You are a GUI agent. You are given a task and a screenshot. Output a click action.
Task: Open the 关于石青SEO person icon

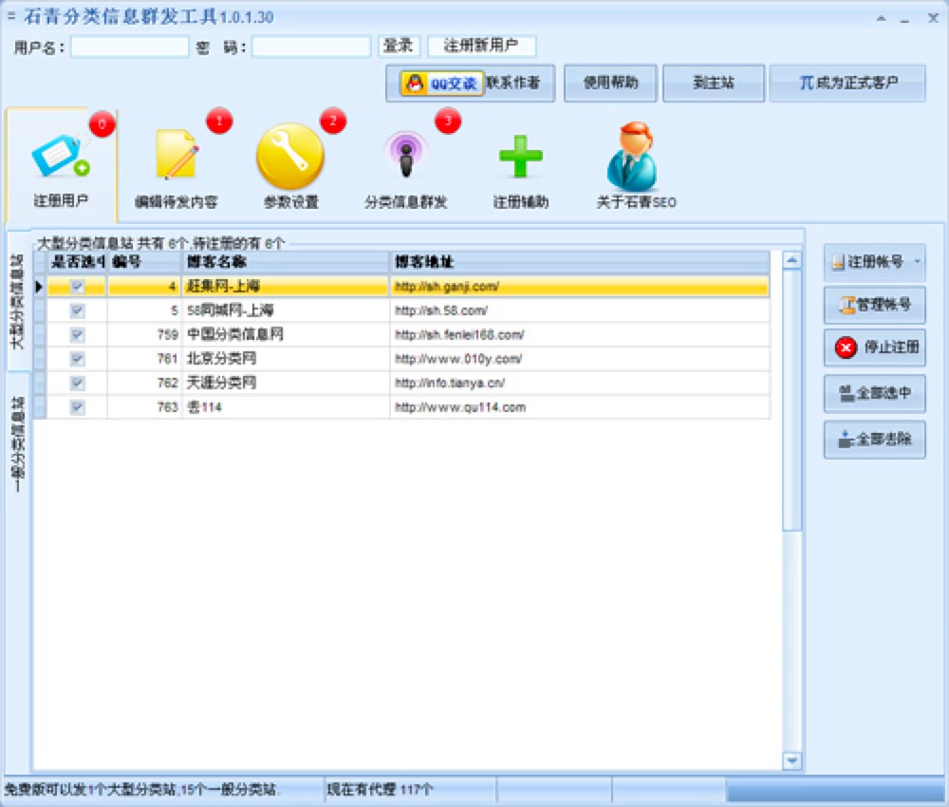(634, 157)
